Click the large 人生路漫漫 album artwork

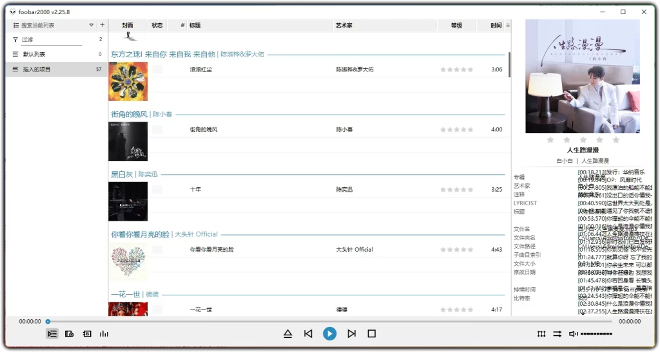tap(583, 77)
